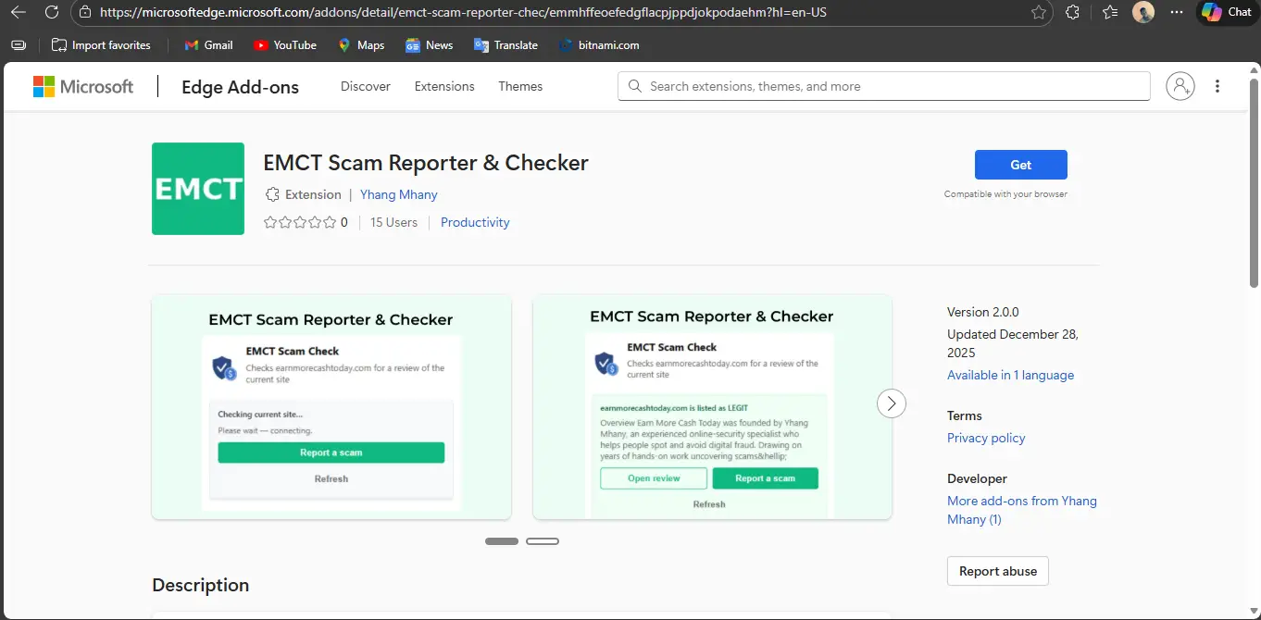The height and width of the screenshot is (620, 1261).
Task: Click the browser refresh icon
Action: [52, 12]
